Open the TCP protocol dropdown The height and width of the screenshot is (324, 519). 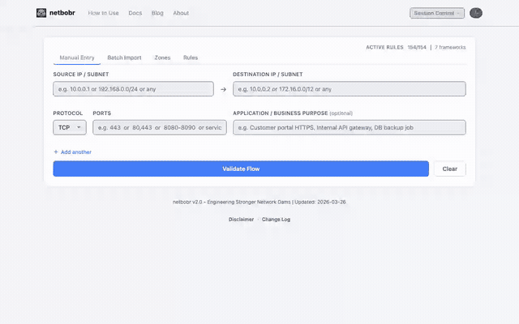(x=70, y=127)
